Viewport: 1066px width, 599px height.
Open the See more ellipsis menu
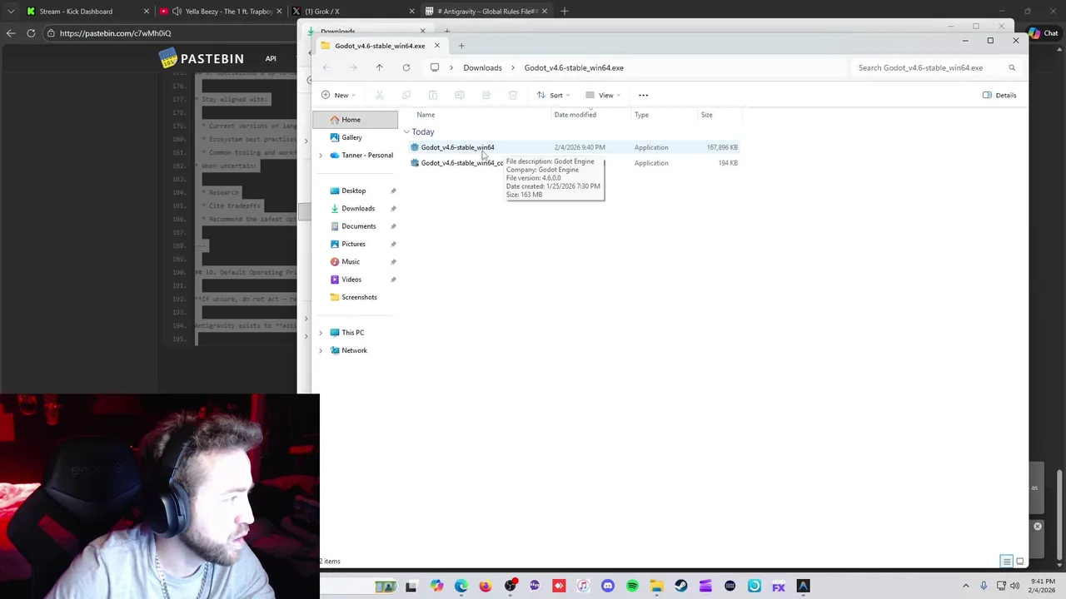(643, 95)
